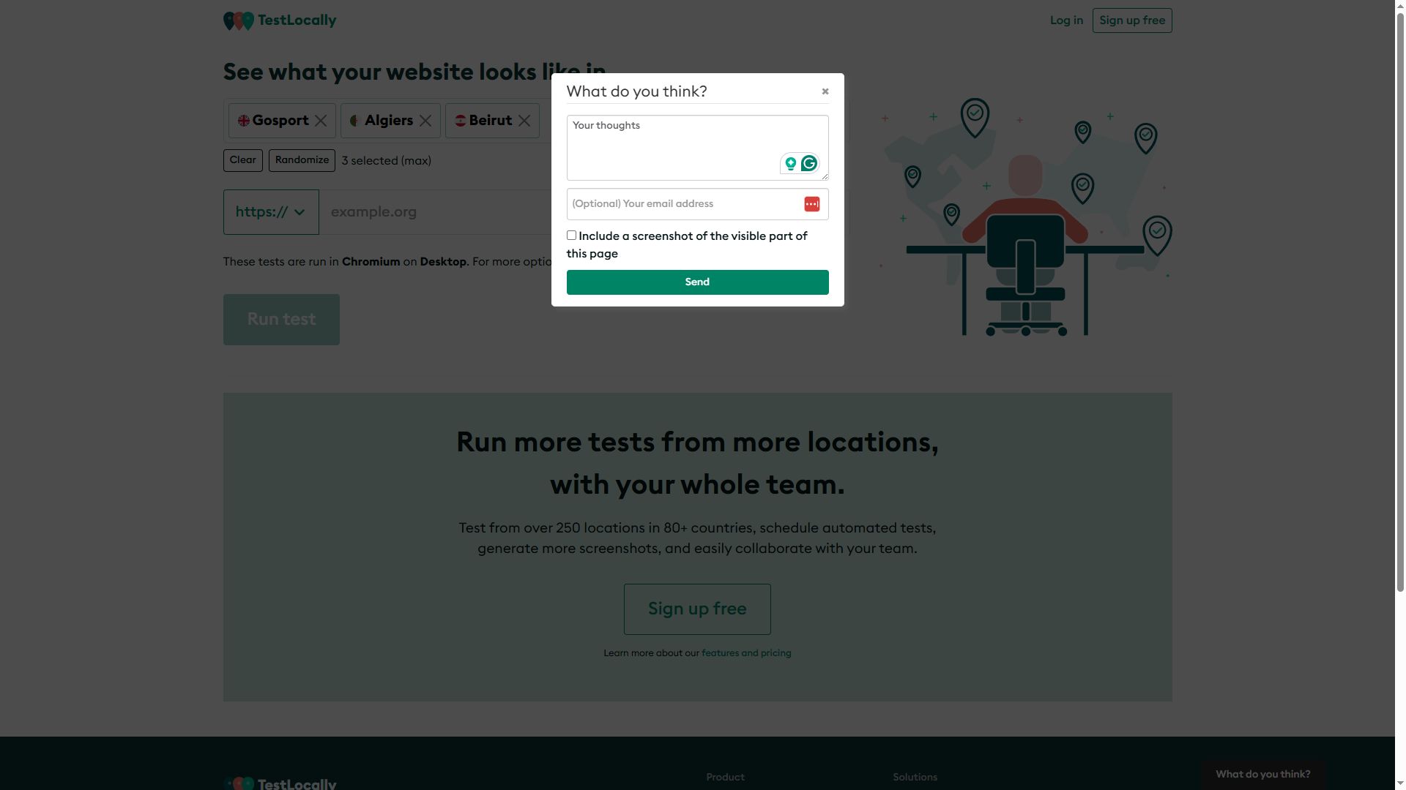Remove Beirut using its X icon
Screen dimensions: 1406x790
pos(524,120)
